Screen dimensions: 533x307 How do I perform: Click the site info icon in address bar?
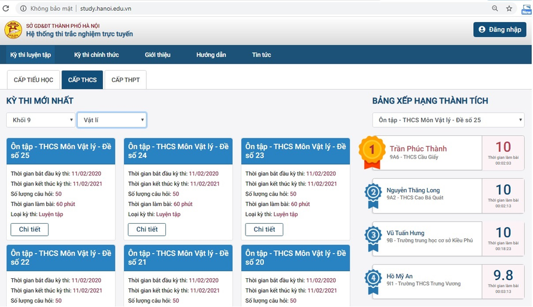click(23, 8)
